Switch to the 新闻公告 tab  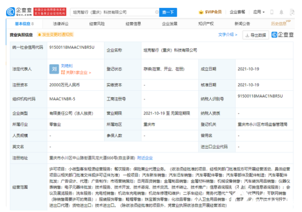coord(242,24)
